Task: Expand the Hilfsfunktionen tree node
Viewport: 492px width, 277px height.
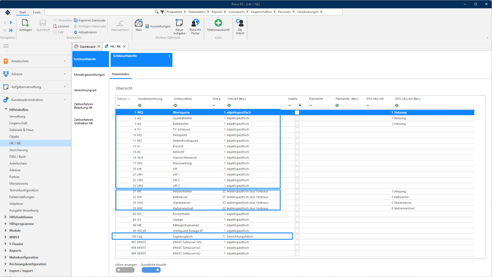Action: pyautogui.click(x=5, y=217)
